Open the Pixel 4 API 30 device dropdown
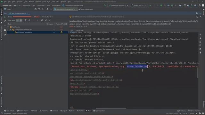This screenshot has height=115, width=205. pos(139,5)
